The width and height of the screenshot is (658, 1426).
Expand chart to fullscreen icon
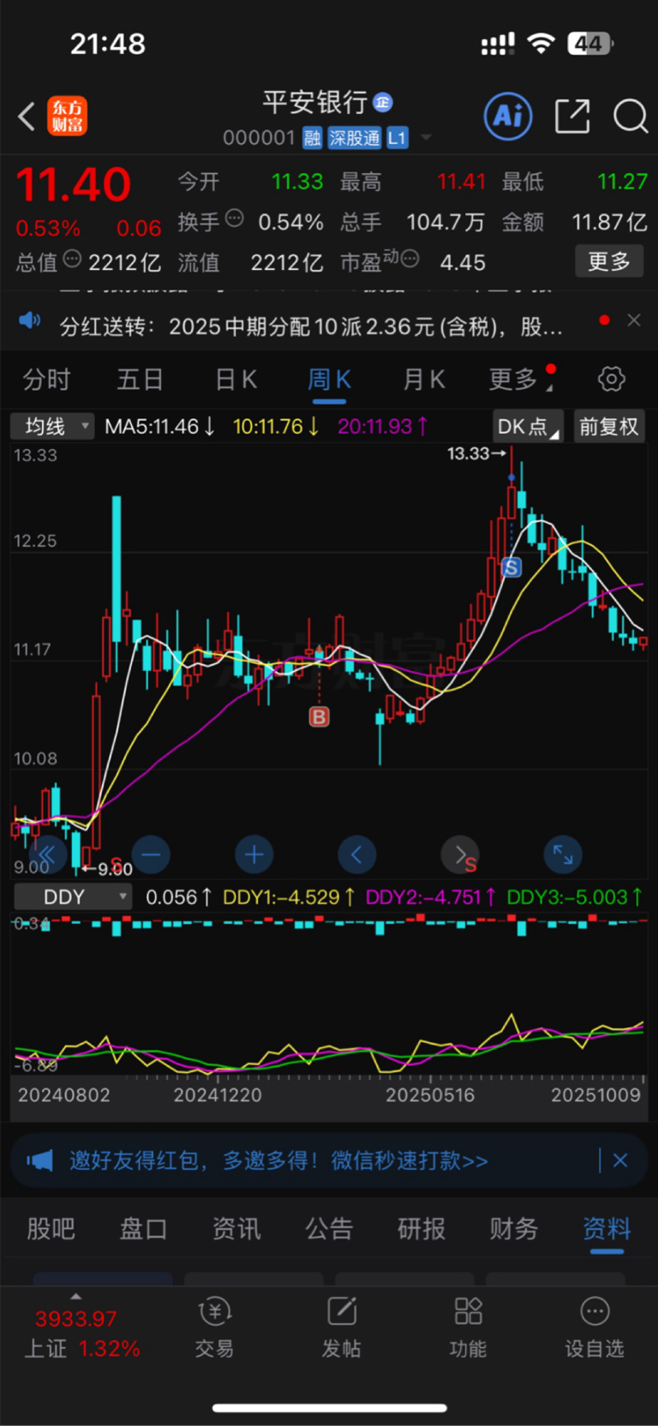[x=563, y=854]
